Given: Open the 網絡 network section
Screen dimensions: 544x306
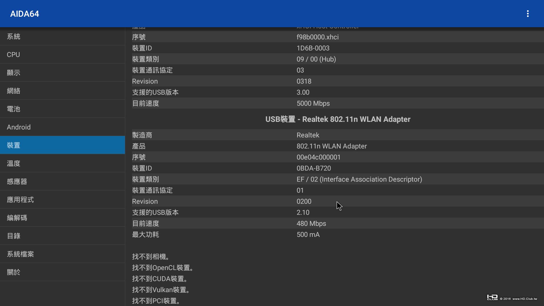Looking at the screenshot, I should [62, 91].
